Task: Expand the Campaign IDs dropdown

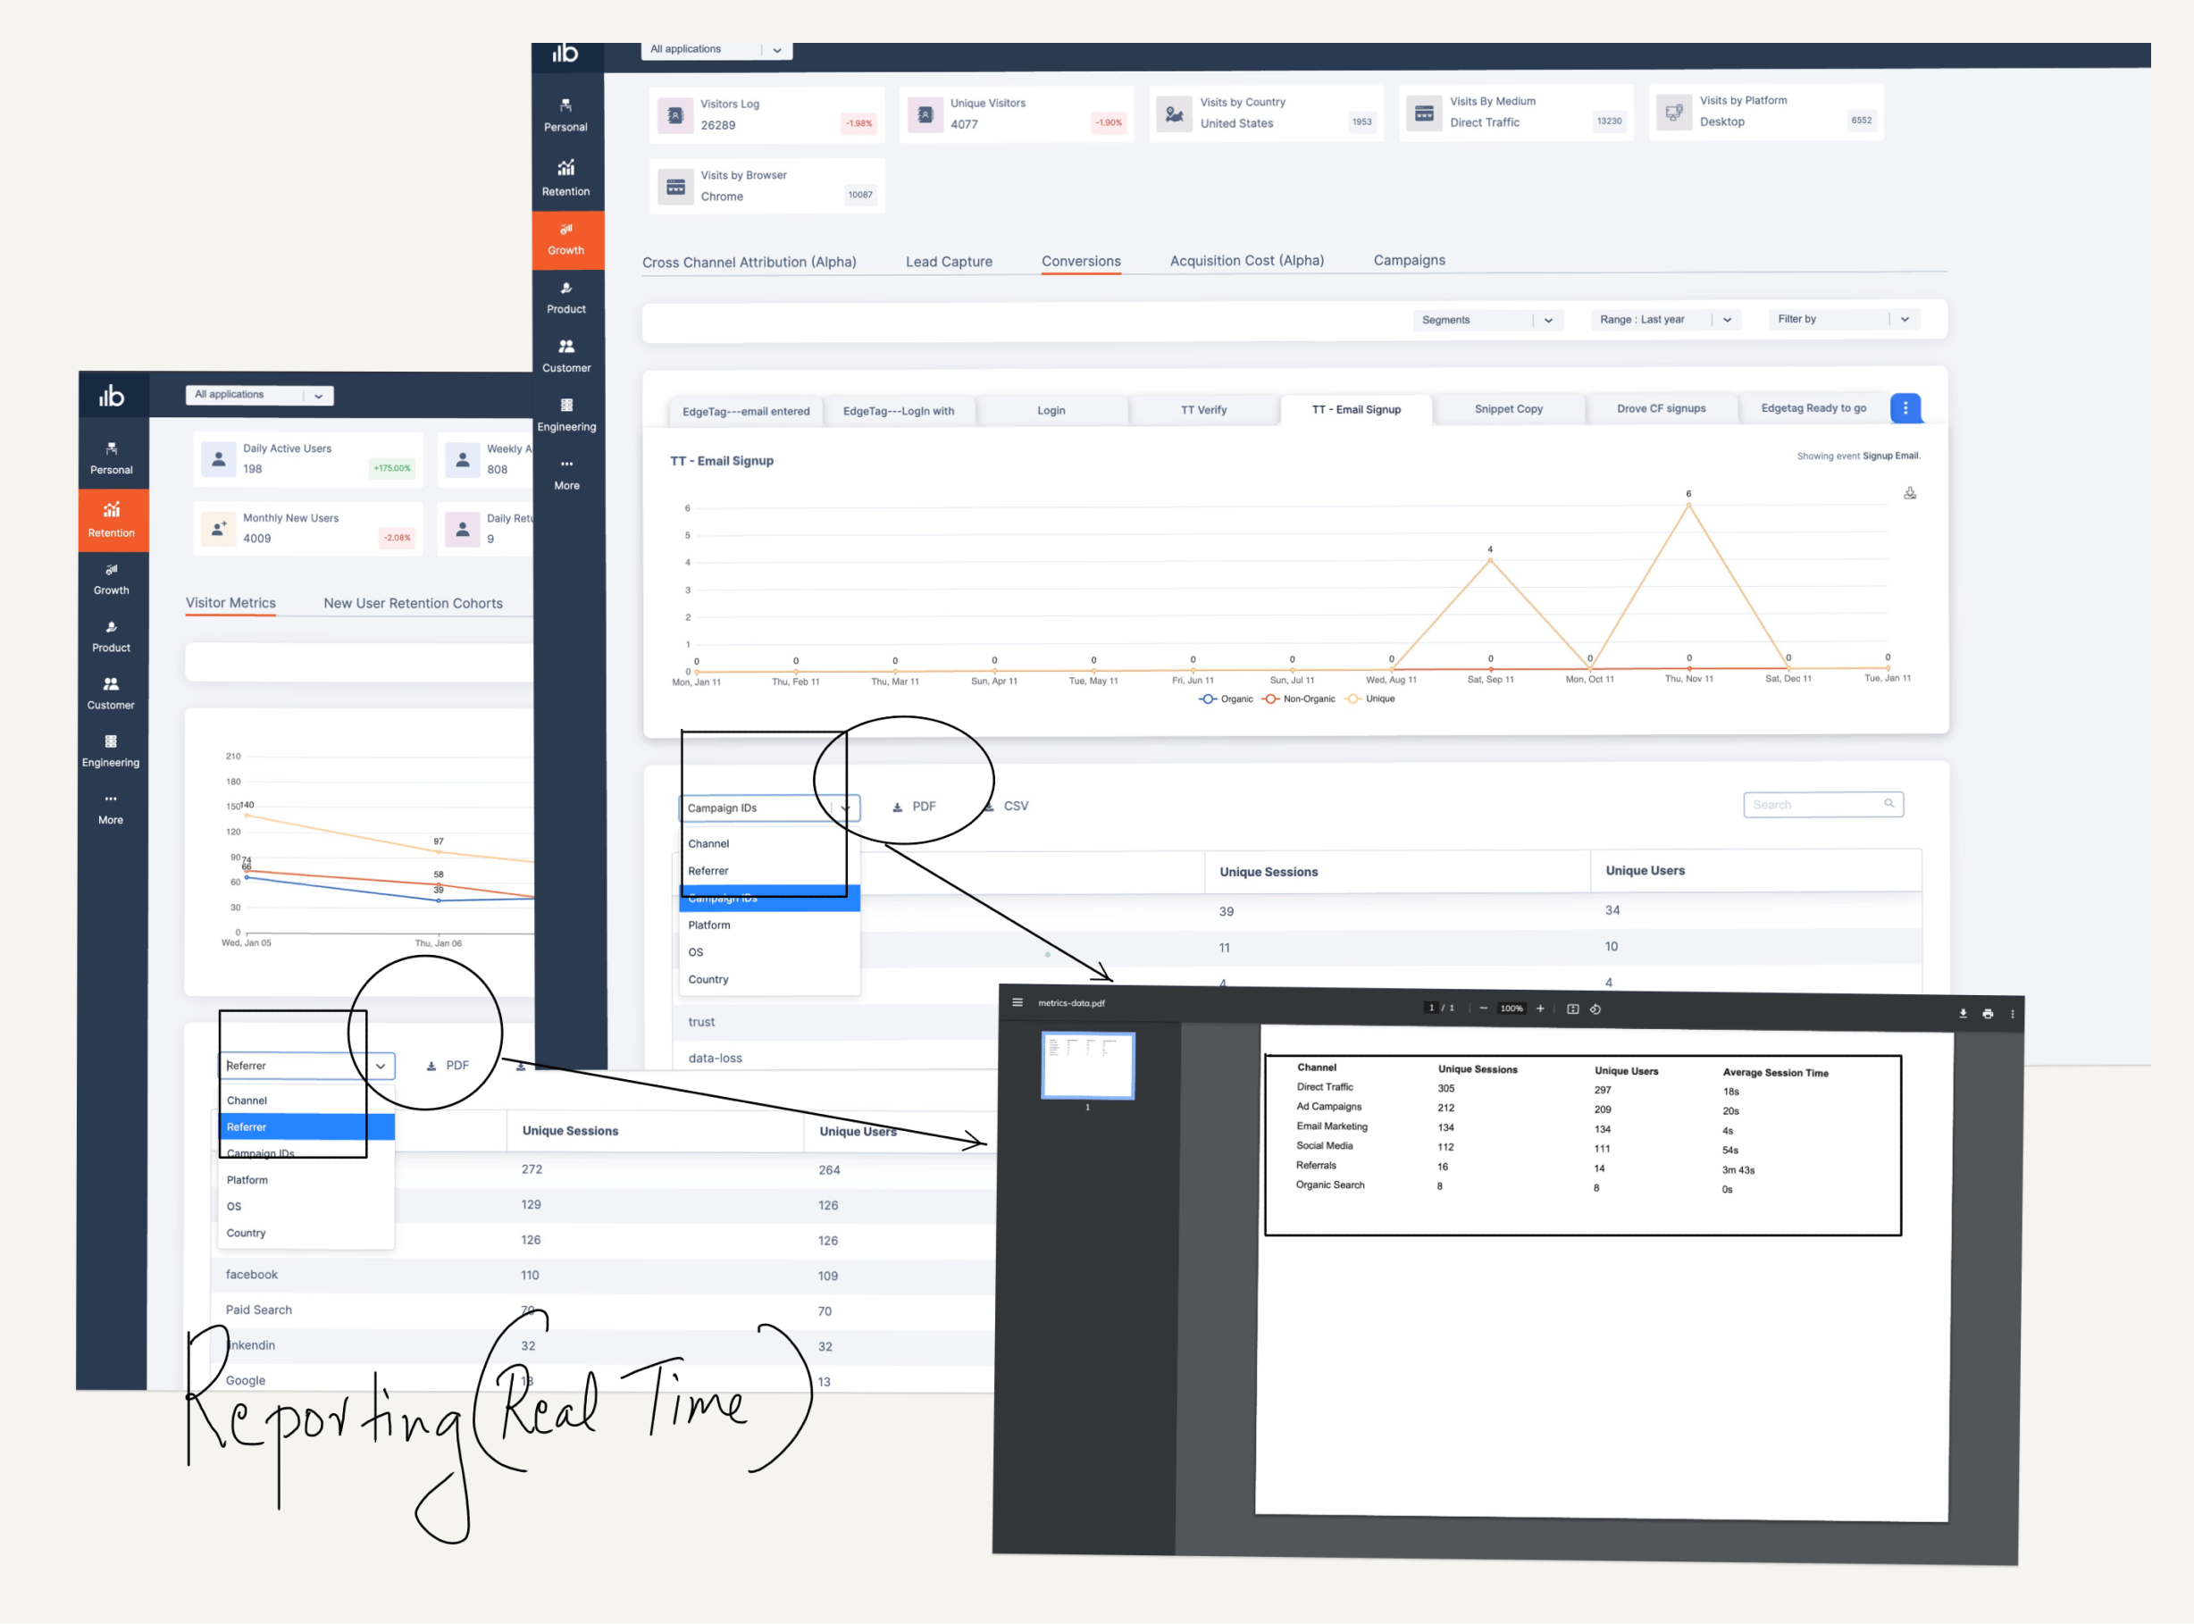Action: click(846, 805)
